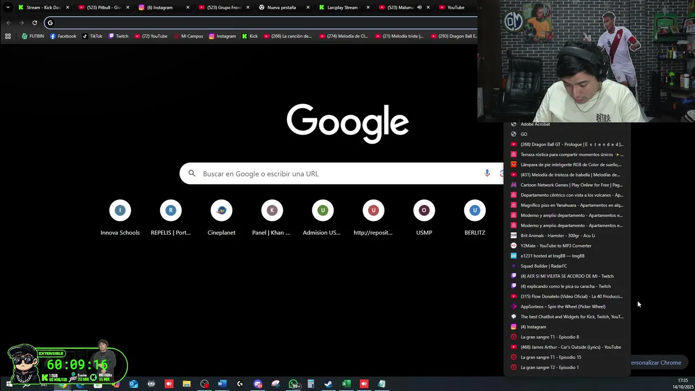Open File Explorer from the taskbar

(x=186, y=384)
